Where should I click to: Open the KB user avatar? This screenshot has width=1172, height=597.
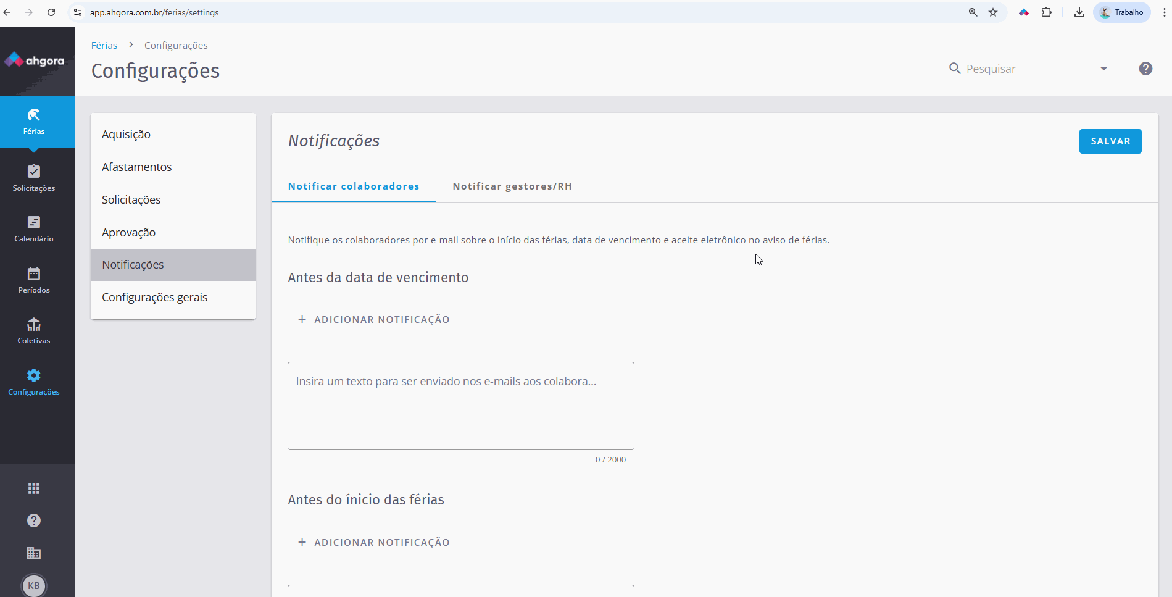point(34,585)
